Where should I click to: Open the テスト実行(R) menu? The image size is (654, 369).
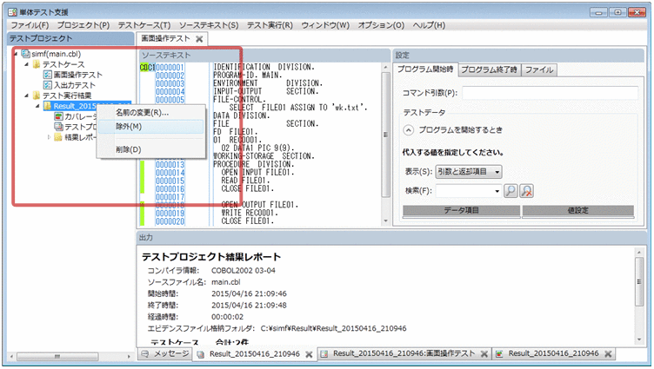point(270,25)
